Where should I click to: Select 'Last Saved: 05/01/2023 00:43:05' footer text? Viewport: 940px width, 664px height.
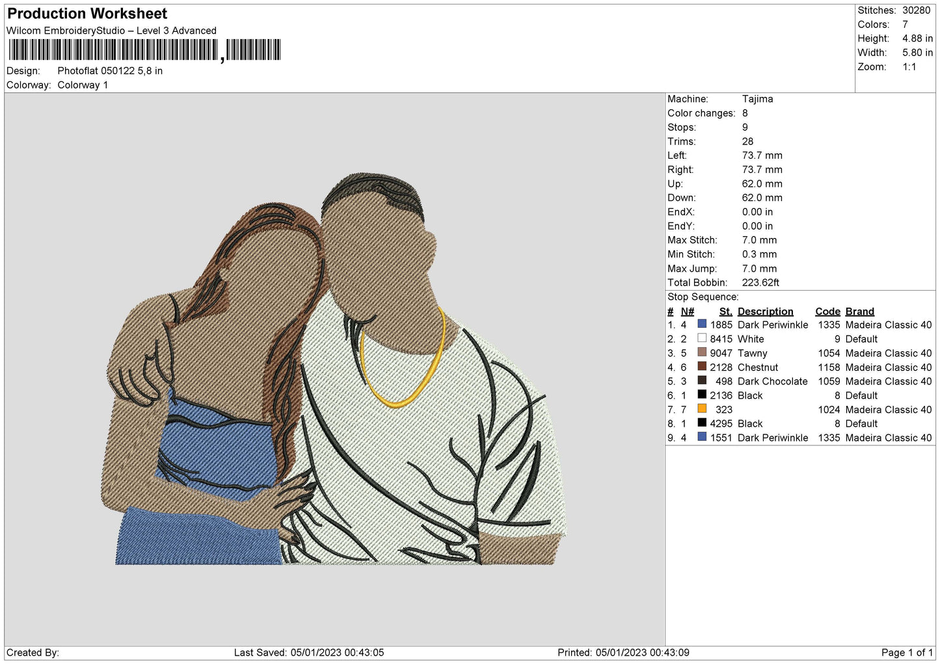tap(309, 652)
